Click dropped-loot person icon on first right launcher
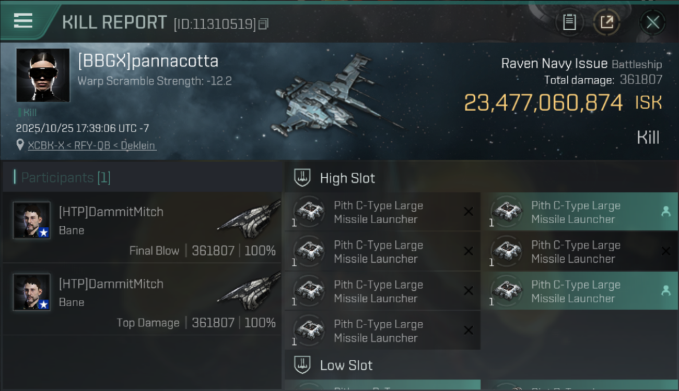Image resolution: width=679 pixels, height=391 pixels. [665, 212]
